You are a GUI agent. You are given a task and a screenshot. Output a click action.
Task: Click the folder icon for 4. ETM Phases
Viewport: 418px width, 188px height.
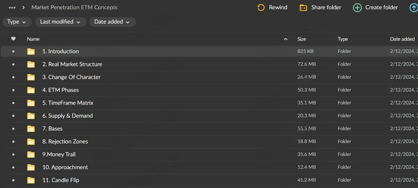coord(31,90)
